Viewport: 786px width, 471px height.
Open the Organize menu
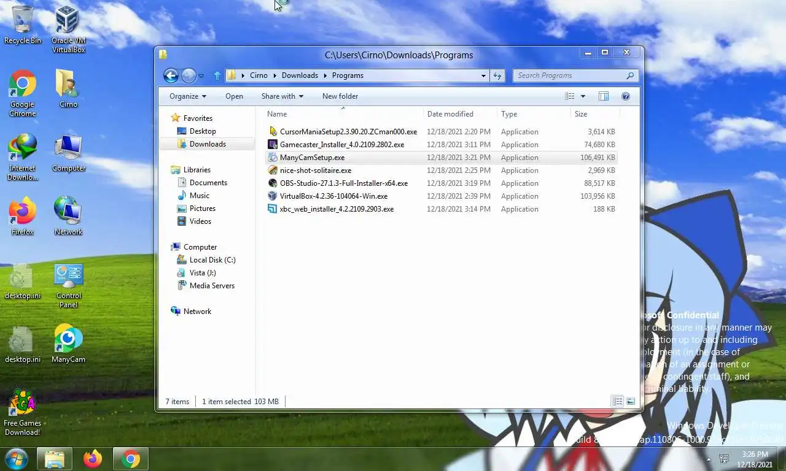click(x=188, y=96)
